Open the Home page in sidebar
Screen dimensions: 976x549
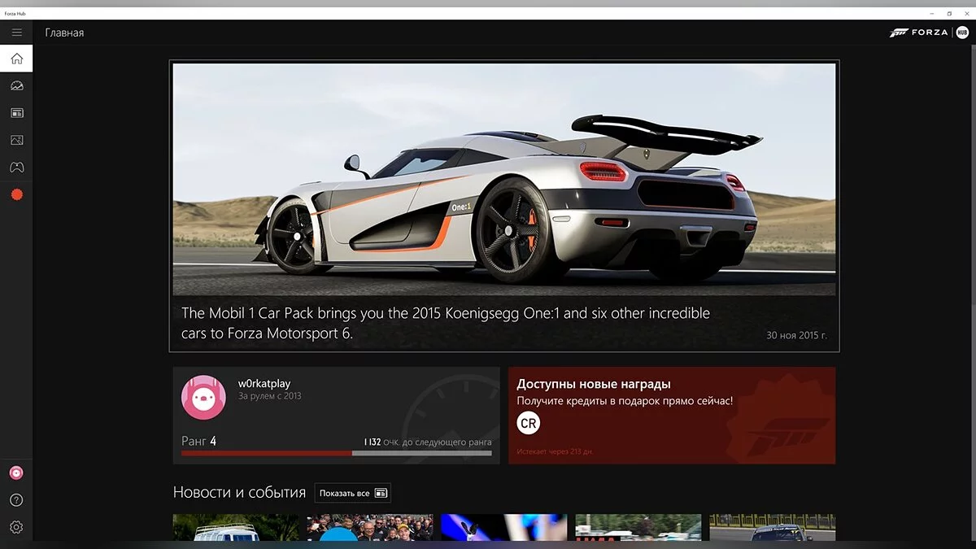(16, 59)
